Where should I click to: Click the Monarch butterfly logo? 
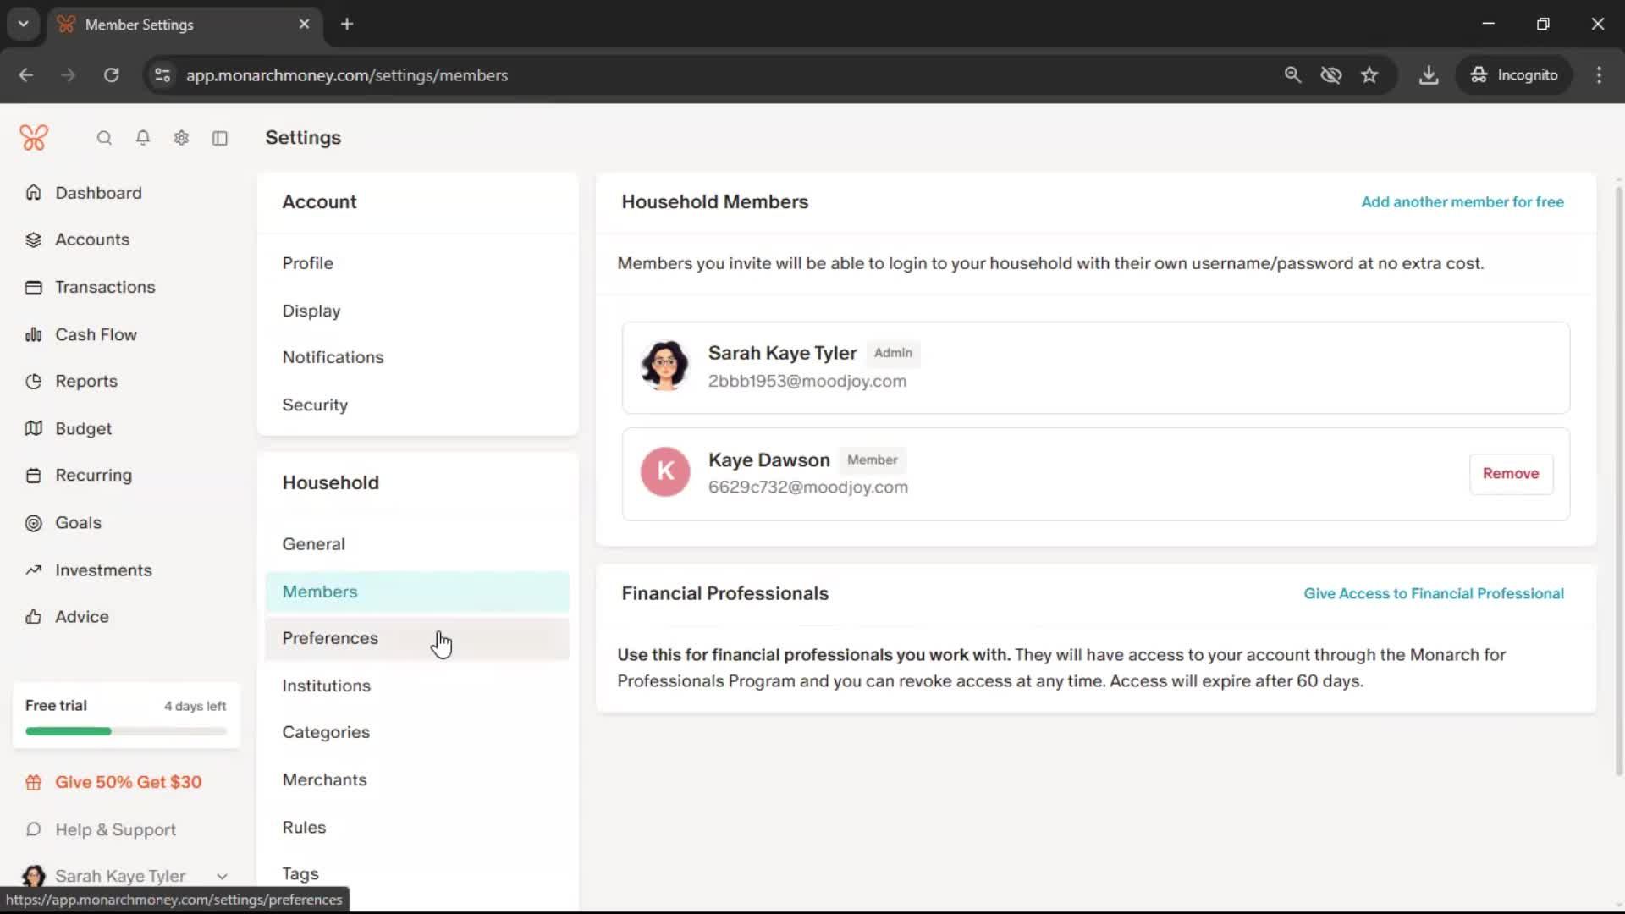pyautogui.click(x=34, y=138)
